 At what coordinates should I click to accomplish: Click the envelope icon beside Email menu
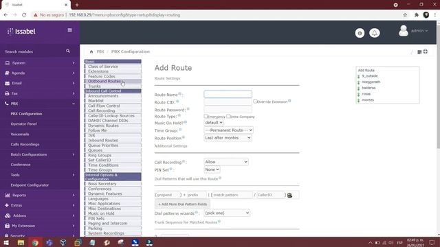coord(8,83)
